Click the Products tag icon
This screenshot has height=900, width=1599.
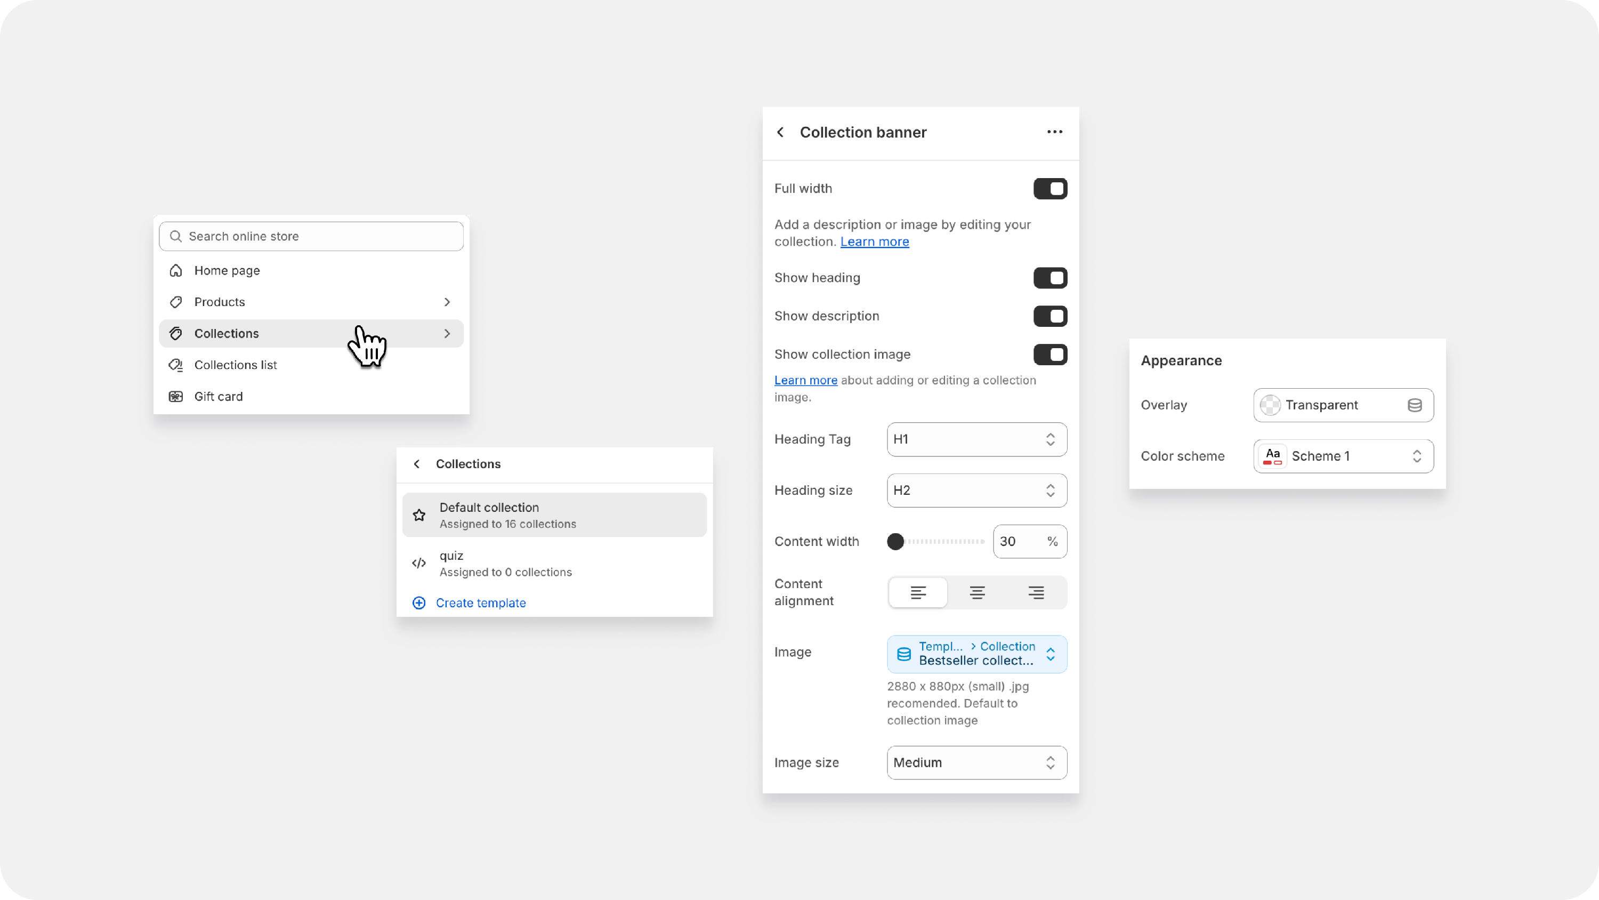pyautogui.click(x=176, y=302)
